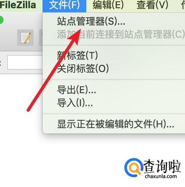Click the notepad-and-pencil toolbar icon
This screenshot has height=187, width=185.
pyautogui.click(x=25, y=38)
